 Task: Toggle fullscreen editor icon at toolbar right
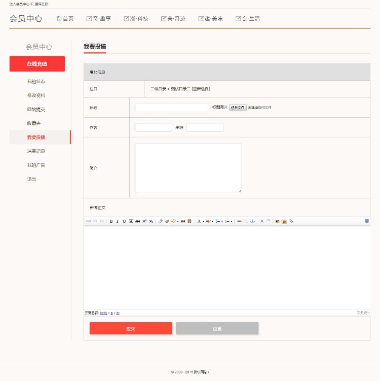367,221
